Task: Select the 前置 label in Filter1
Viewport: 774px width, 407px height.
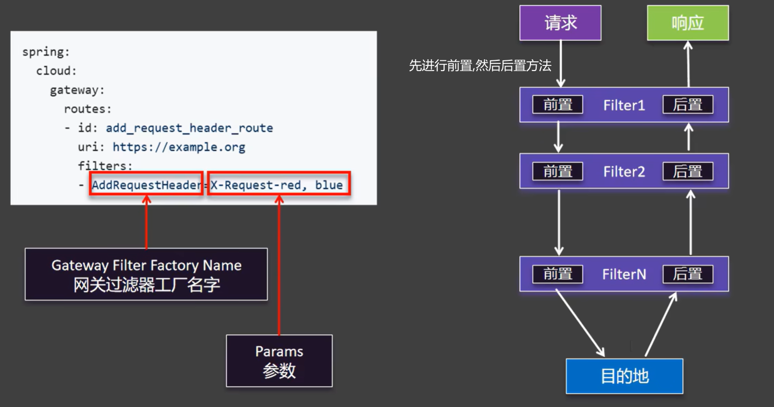Action: click(x=558, y=105)
